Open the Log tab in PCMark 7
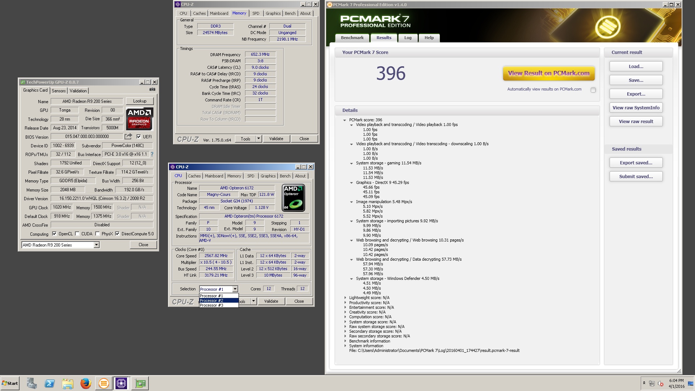 click(408, 38)
